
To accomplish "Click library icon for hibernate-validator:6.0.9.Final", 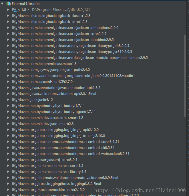I will [14, 178].
